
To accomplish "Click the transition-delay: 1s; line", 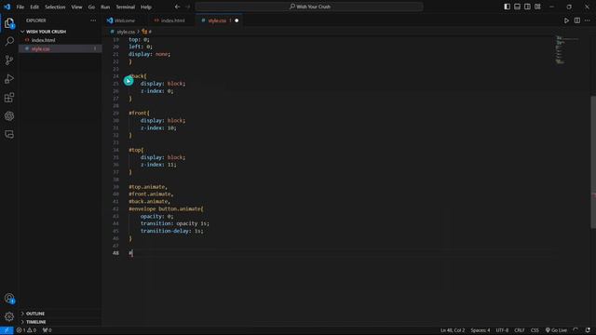I will pos(171,231).
